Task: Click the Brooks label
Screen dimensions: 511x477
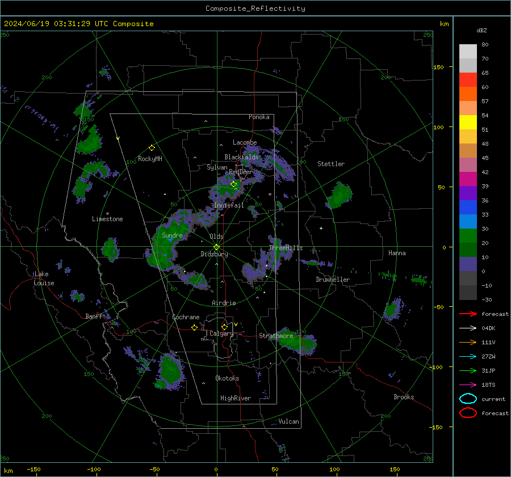Action: [x=404, y=397]
